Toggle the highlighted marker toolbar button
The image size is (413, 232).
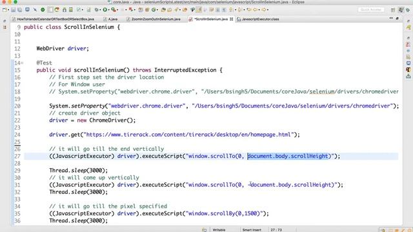pyautogui.click(x=199, y=10)
